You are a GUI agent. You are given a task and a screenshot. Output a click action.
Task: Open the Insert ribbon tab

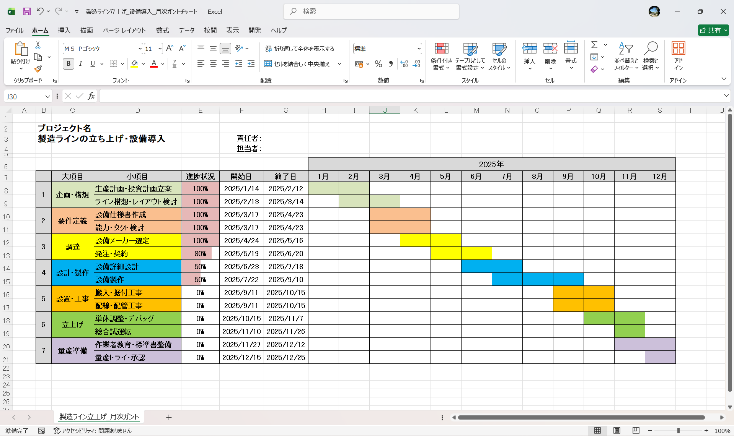[x=64, y=30]
